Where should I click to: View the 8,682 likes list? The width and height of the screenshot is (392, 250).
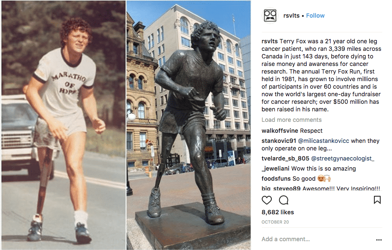(278, 212)
